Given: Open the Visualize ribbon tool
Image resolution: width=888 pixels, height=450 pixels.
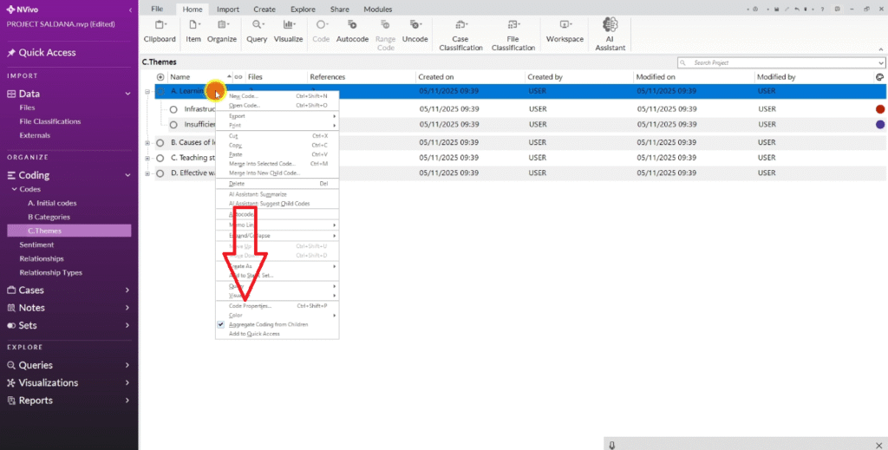Looking at the screenshot, I should (x=288, y=31).
